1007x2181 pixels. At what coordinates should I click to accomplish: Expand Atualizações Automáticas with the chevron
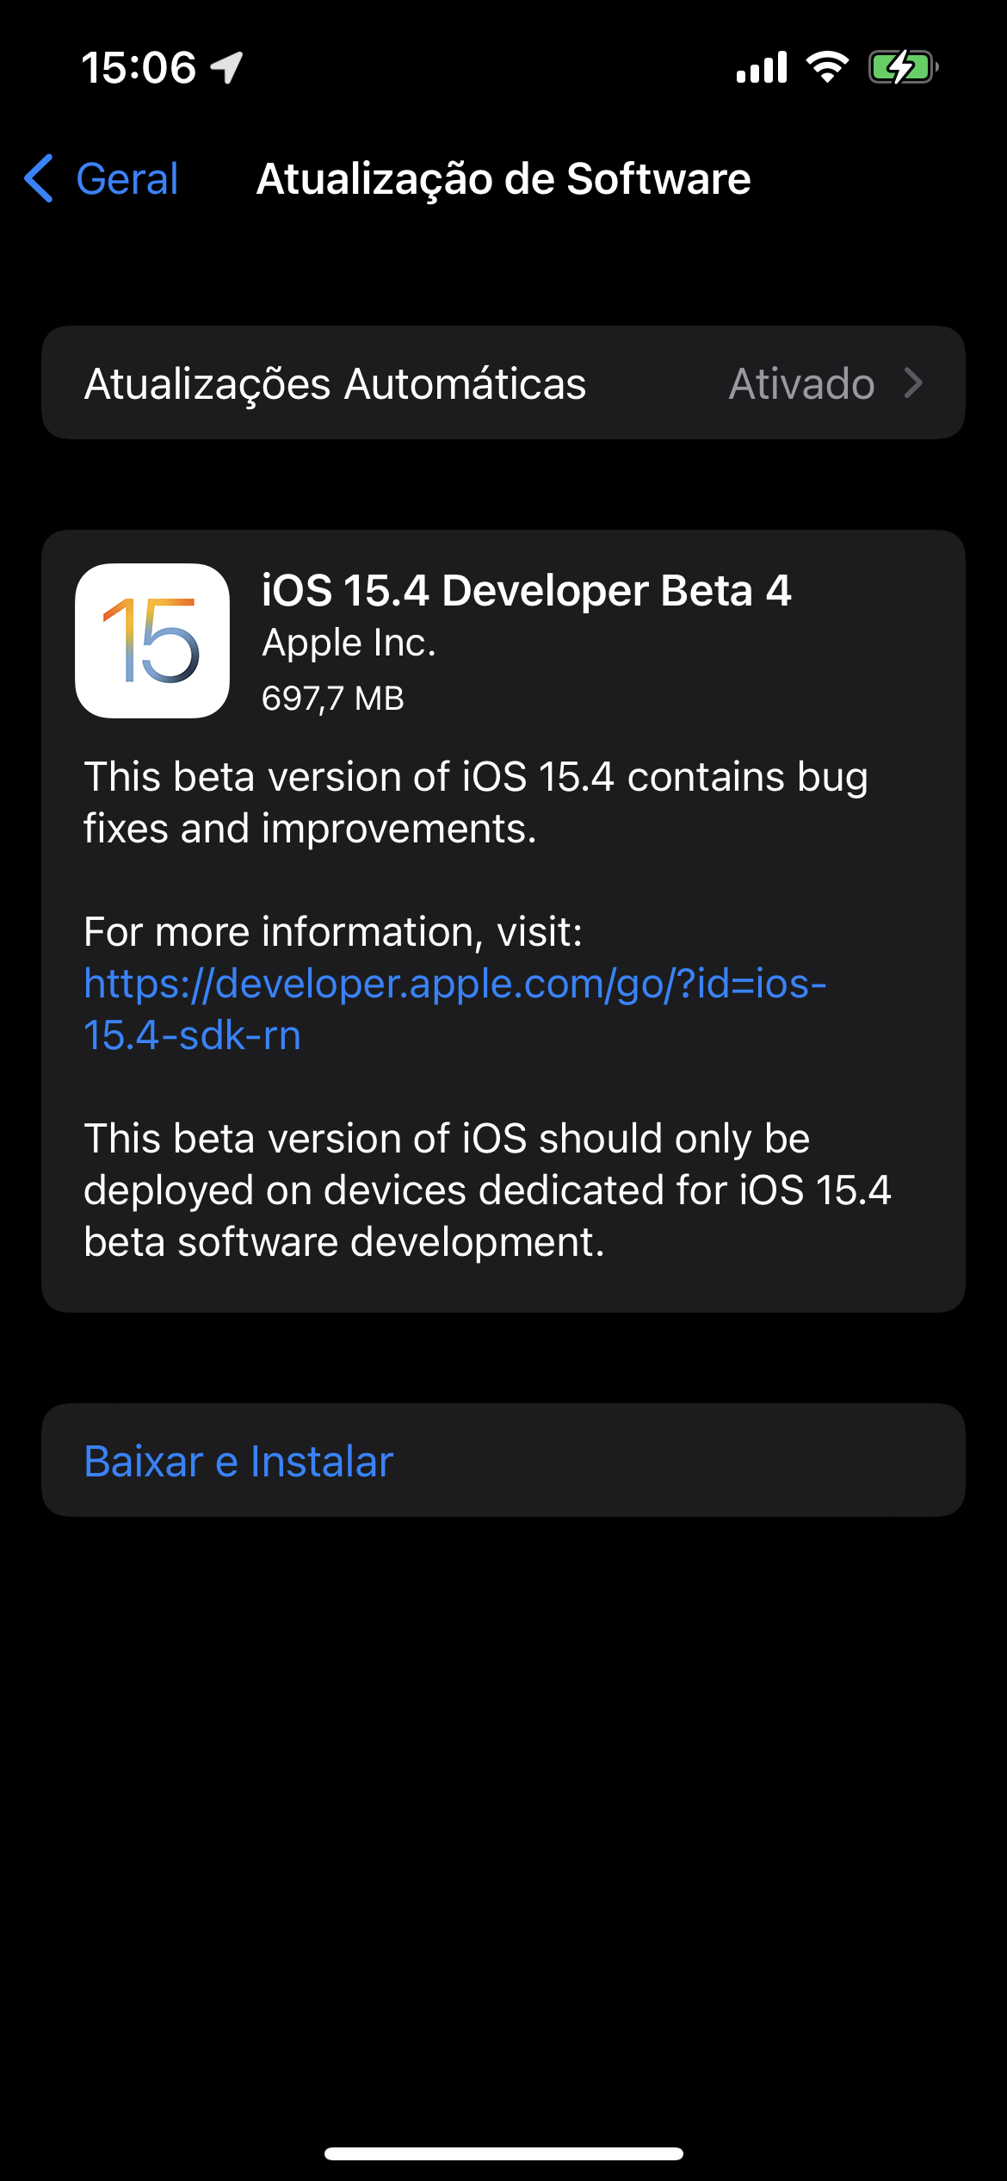click(914, 383)
